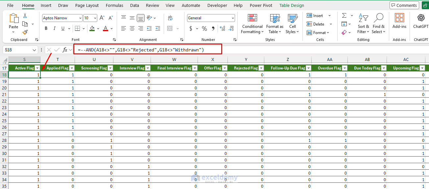Open Conditional Formatting menu
The height and width of the screenshot is (189, 429).
[252, 24]
